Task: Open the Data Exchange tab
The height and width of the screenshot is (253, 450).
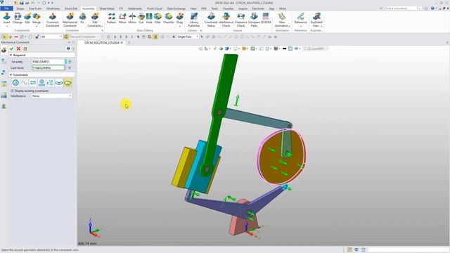Action: [x=176, y=8]
